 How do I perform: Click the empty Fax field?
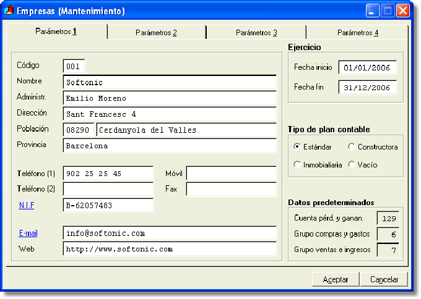(x=232, y=189)
